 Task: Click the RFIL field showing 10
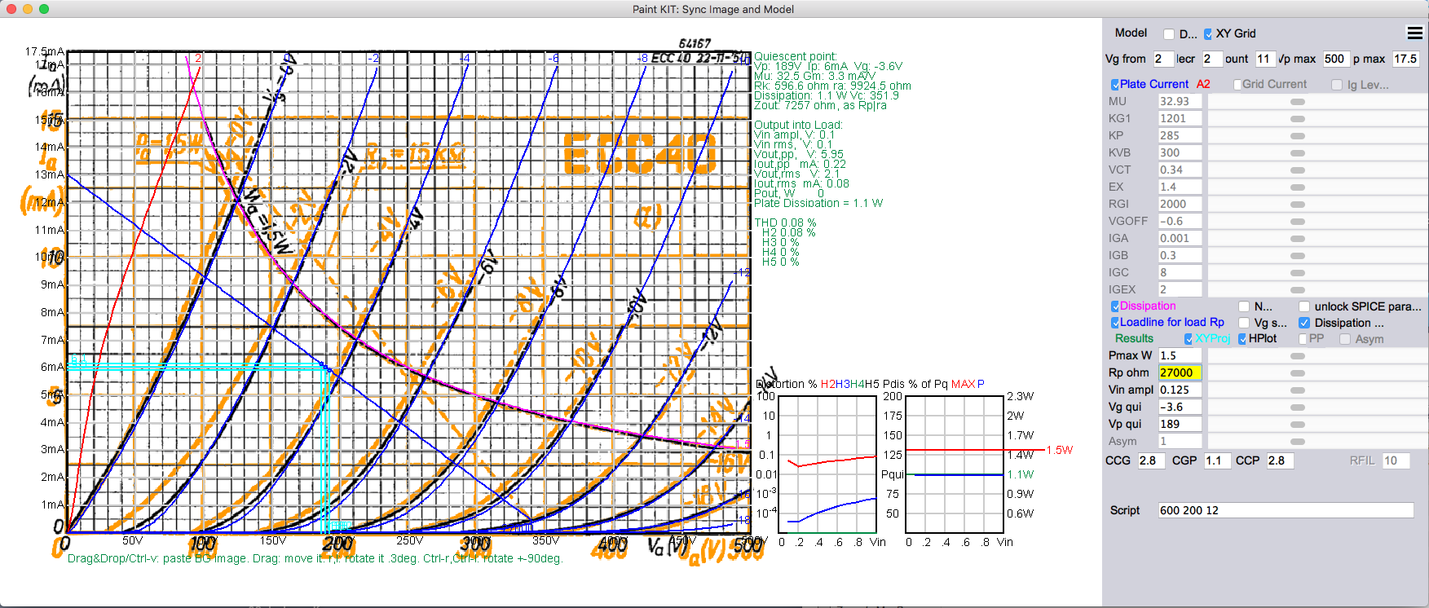[x=1396, y=460]
